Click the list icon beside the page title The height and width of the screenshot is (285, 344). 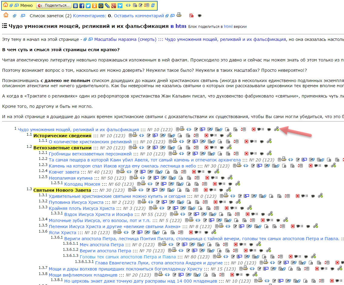(x=4, y=26)
